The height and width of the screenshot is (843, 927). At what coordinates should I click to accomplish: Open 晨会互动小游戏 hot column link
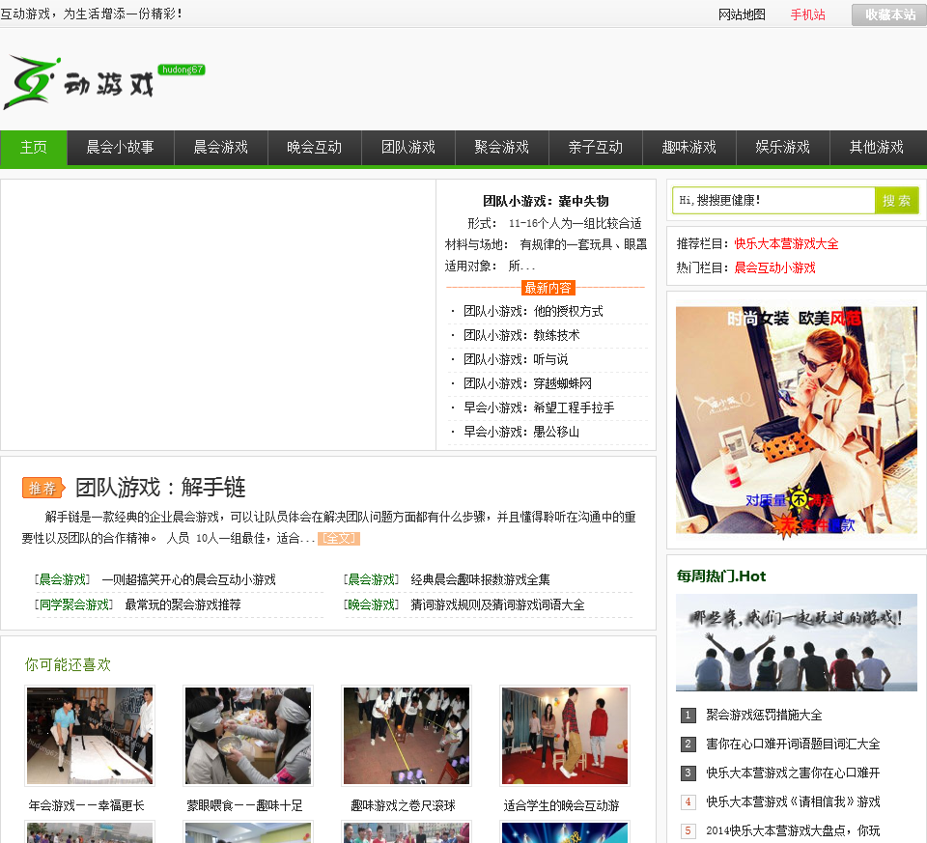(x=774, y=267)
